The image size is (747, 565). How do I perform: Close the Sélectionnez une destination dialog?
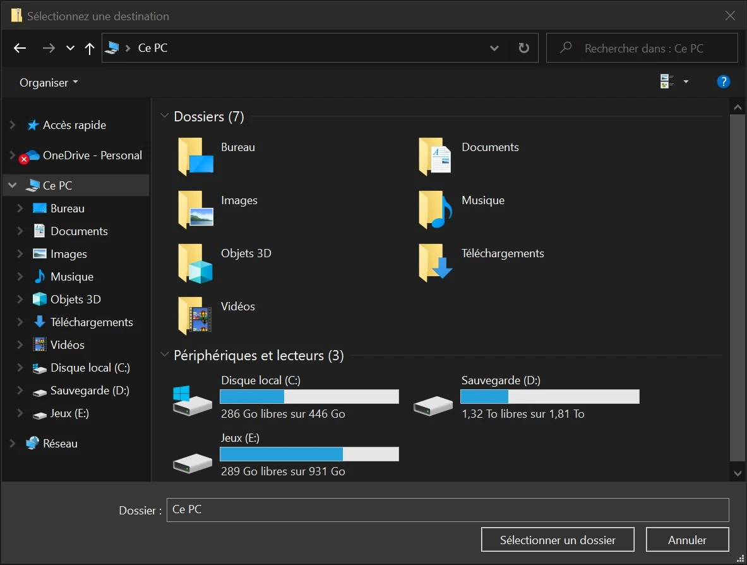(x=730, y=16)
